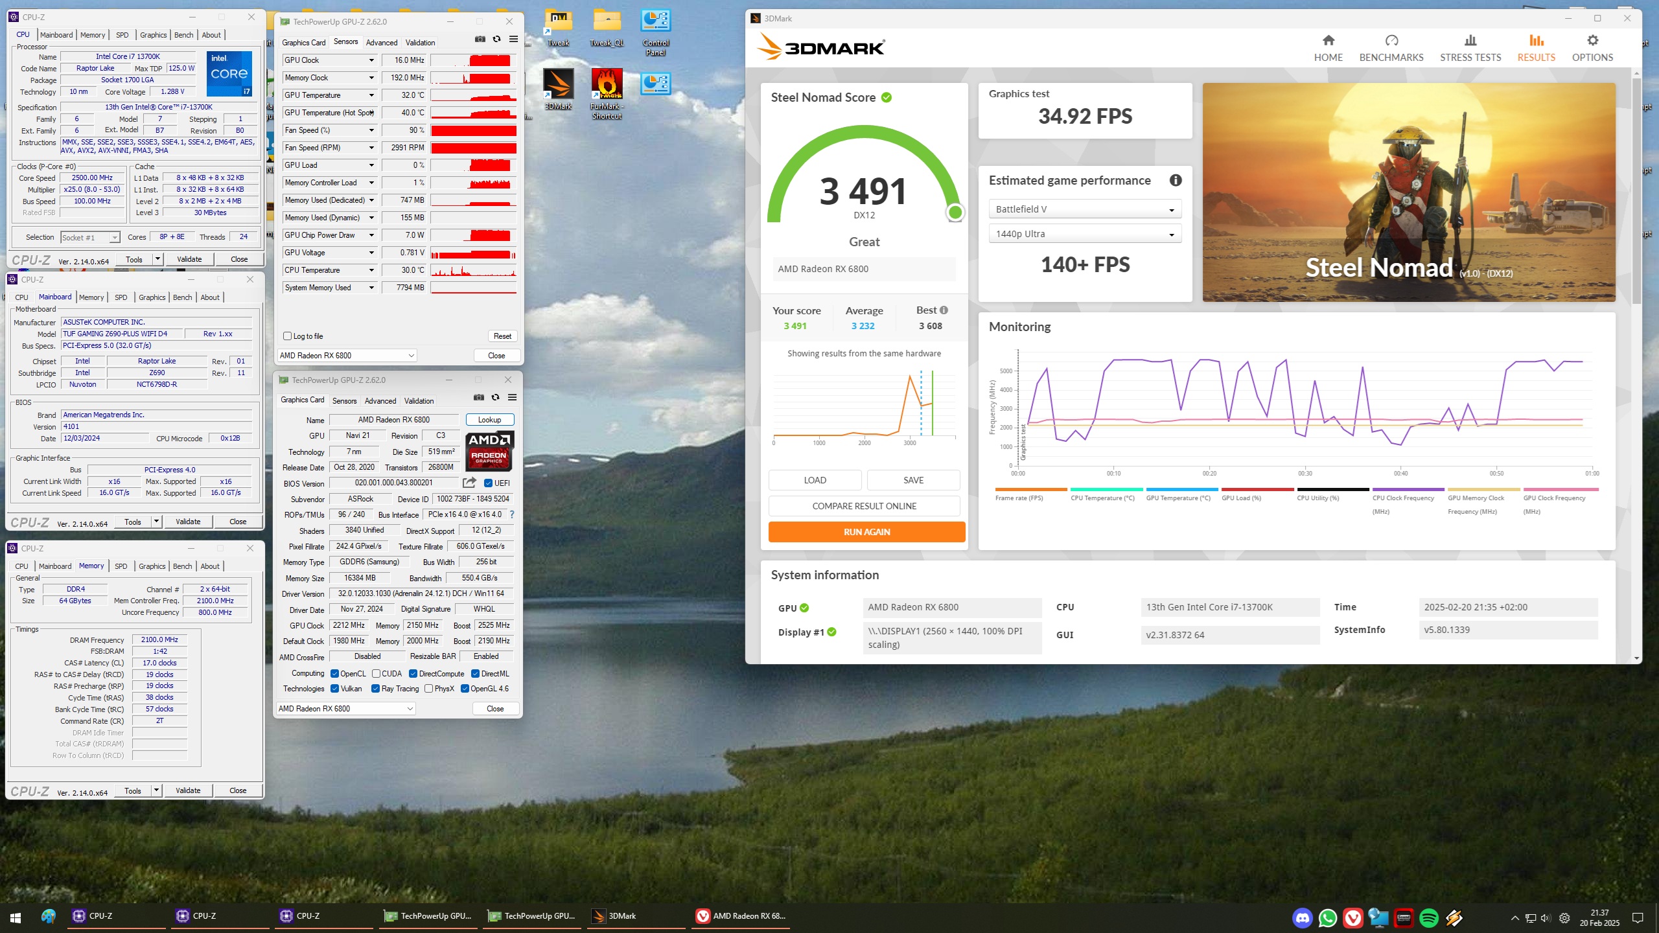Image resolution: width=1659 pixels, height=933 pixels.
Task: Click the refresh icon in GPU-Z Sensors window
Action: (496, 40)
